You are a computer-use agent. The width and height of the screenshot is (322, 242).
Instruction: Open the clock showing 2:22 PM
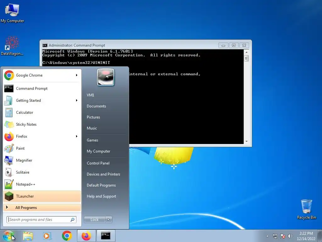pyautogui.click(x=306, y=236)
